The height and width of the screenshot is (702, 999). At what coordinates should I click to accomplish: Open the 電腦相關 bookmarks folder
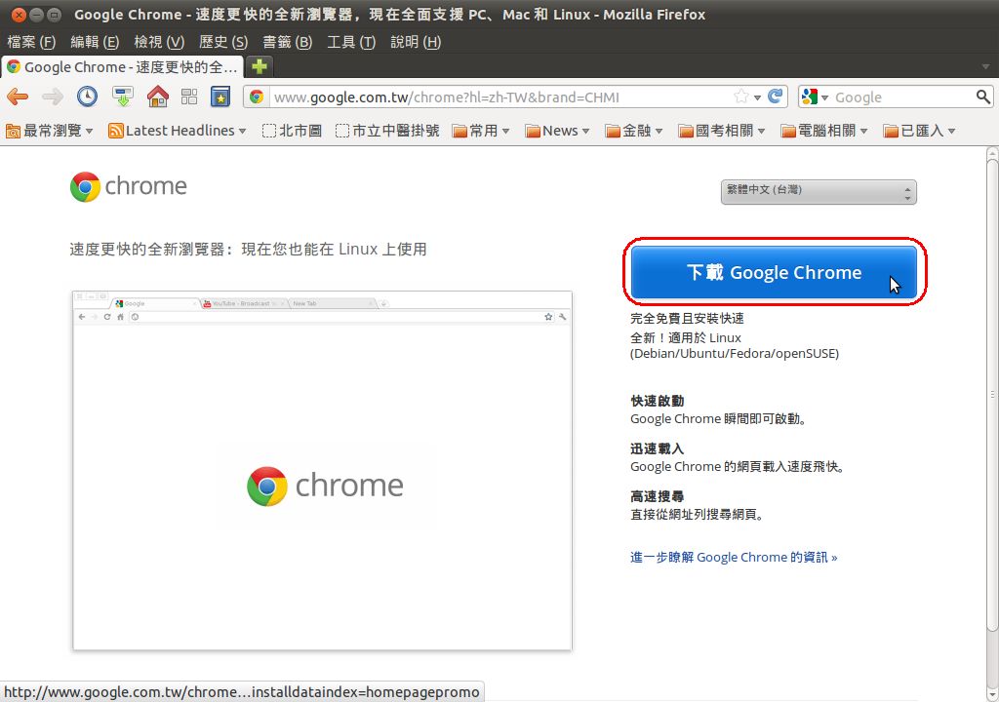tap(824, 131)
